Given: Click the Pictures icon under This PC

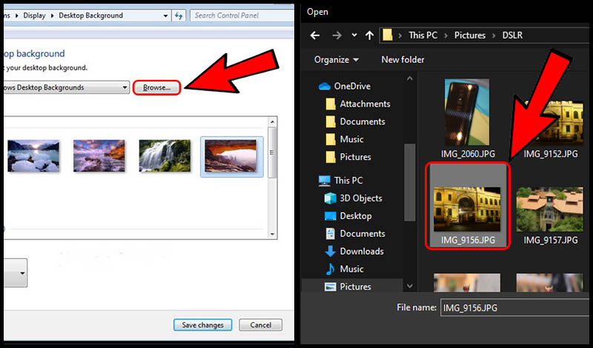Looking at the screenshot, I should (x=330, y=287).
